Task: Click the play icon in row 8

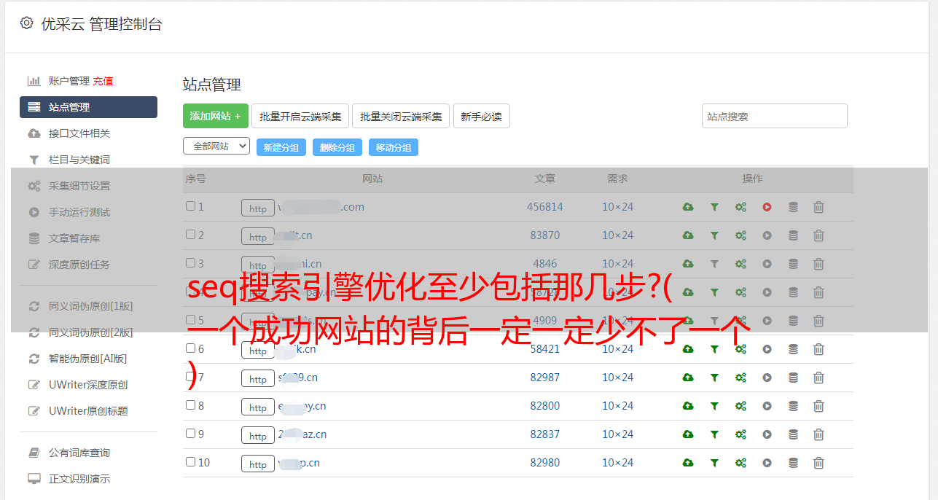Action: point(767,406)
